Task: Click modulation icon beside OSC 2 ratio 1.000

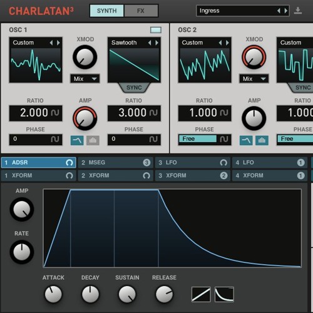Action: point(224,113)
